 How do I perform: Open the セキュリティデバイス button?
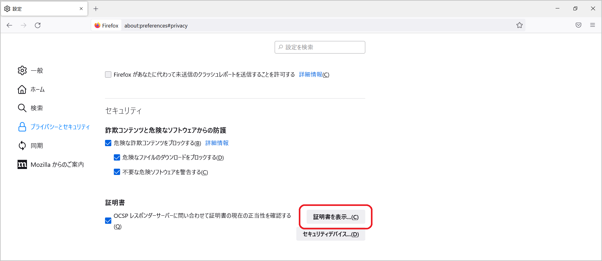point(331,234)
